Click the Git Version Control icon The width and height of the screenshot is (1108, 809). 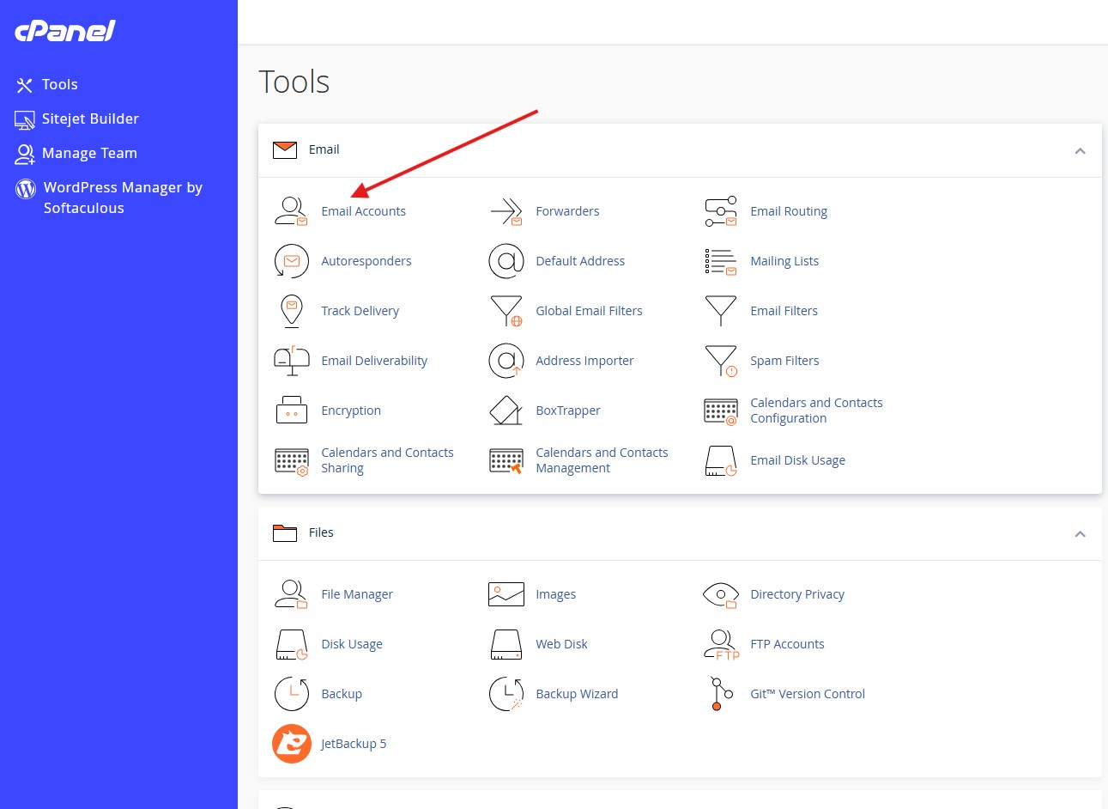pyautogui.click(x=721, y=694)
